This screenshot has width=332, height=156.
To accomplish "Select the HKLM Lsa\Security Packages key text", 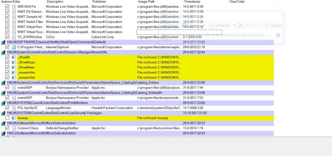I will [x=54, y=113].
